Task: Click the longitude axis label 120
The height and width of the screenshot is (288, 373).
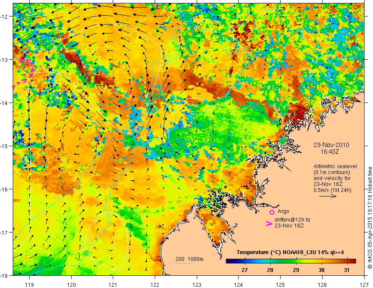Action: [x=71, y=285]
